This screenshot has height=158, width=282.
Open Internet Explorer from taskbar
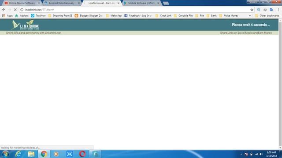(x=18, y=154)
